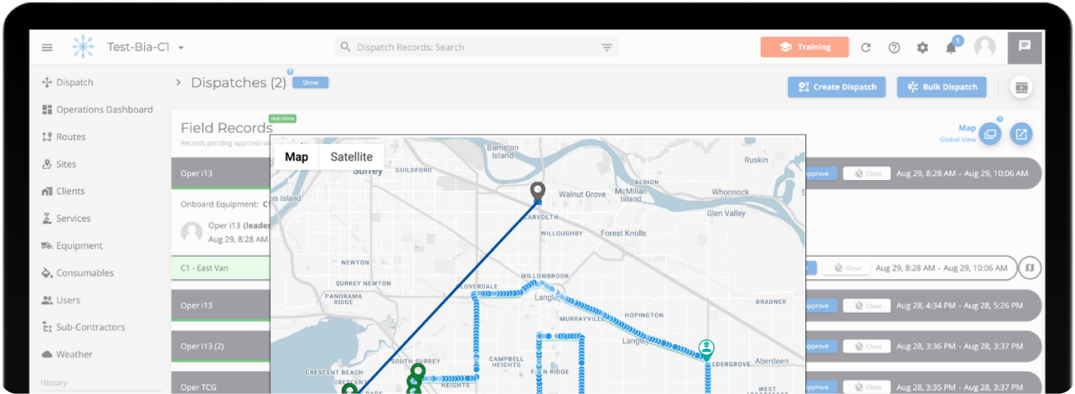This screenshot has width=1075, height=394.
Task: Open the settings gear icon
Action: point(923,48)
